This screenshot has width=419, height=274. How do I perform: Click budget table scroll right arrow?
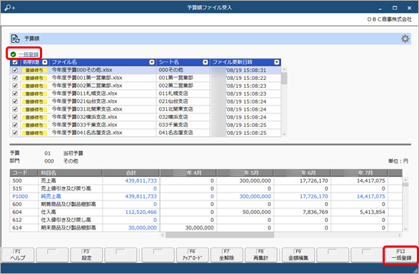[x=400, y=235]
